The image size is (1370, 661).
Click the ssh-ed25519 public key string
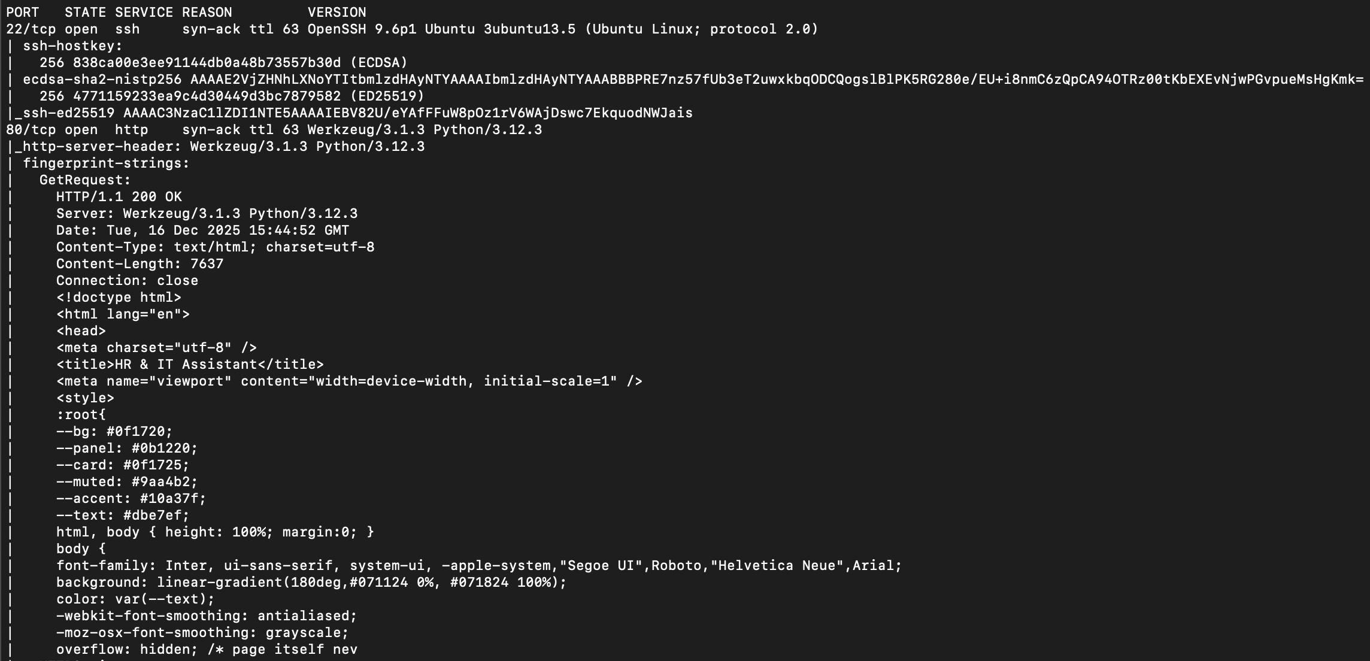click(407, 113)
